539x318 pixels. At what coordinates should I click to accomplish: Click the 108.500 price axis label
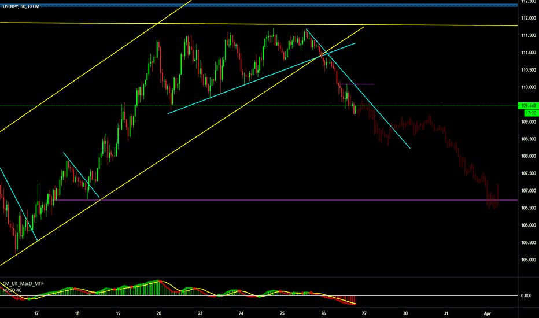529,139
